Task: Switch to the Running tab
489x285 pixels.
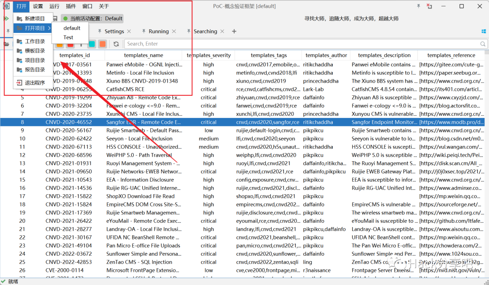Action: [x=158, y=32]
